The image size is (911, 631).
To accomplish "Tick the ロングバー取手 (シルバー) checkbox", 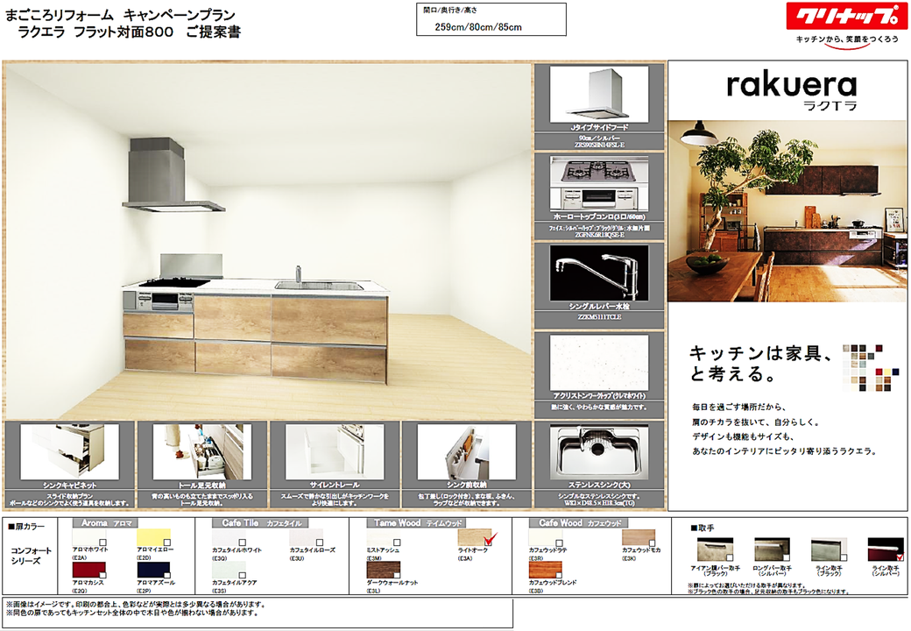I will point(786,557).
